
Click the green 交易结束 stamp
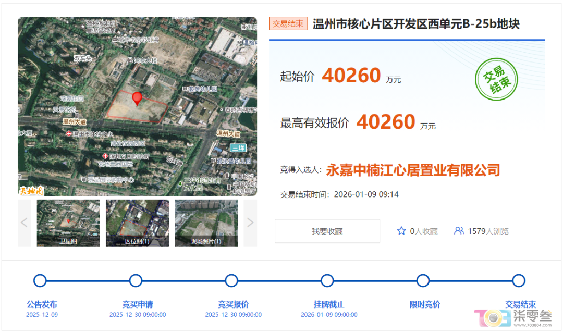click(x=496, y=79)
